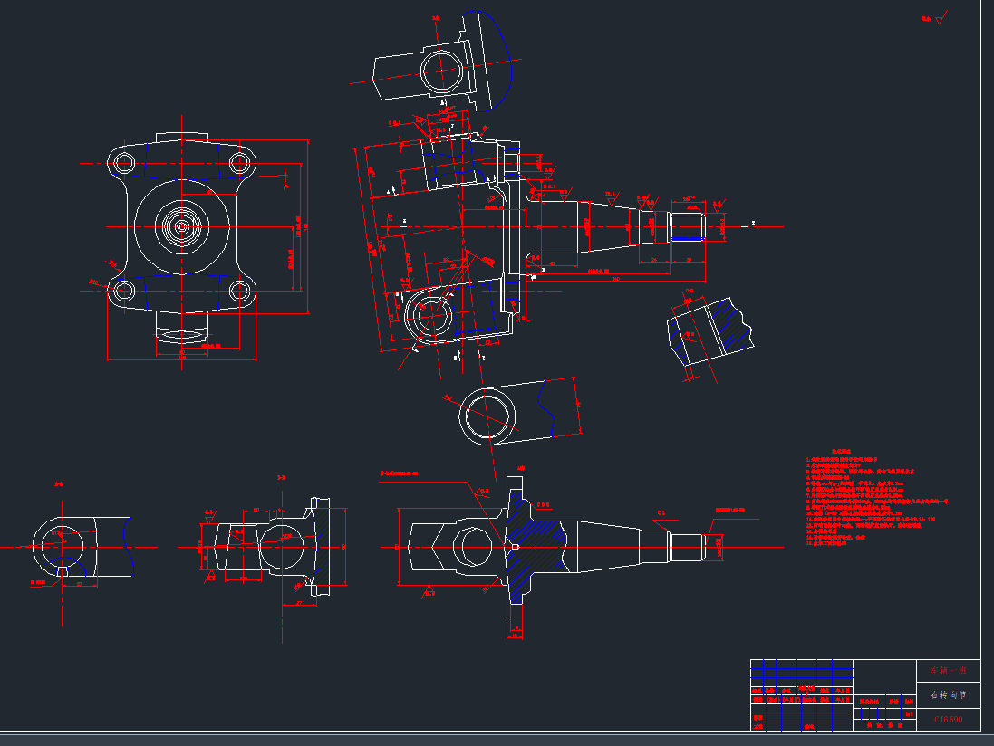This screenshot has width=994, height=746.
Task: Click the 右转向节 part name cell in title block
Action: coord(947,695)
